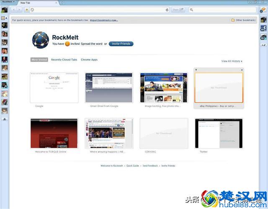Open the RockMelt menu dropdown
The width and height of the screenshot is (268, 209).
(x=8, y=2)
